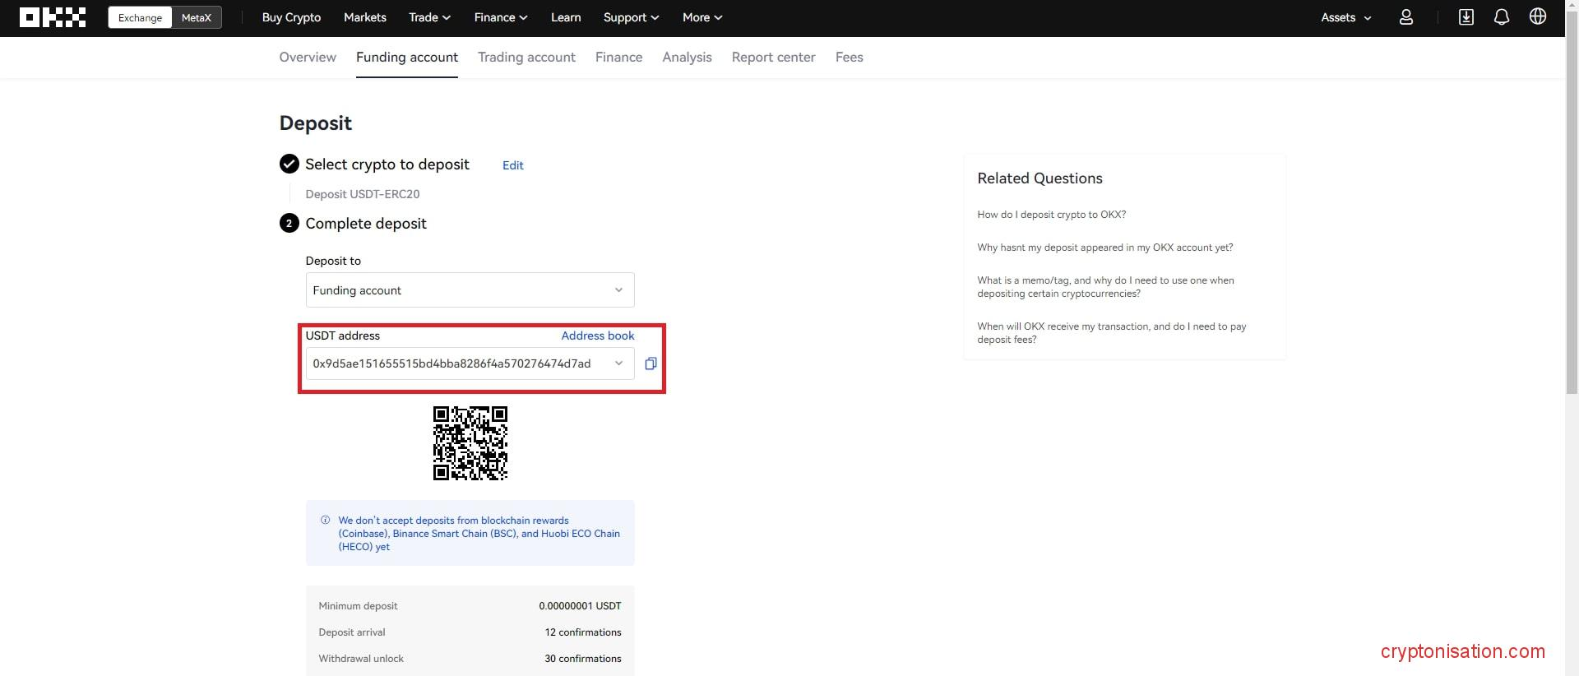The height and width of the screenshot is (676, 1579).
Task: Open the language globe icon
Action: 1537,17
